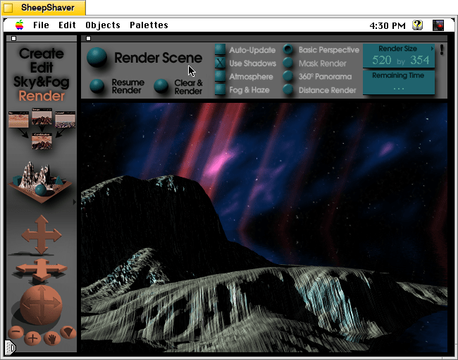
Task: Open the Render Size popup arrow
Action: (x=432, y=49)
